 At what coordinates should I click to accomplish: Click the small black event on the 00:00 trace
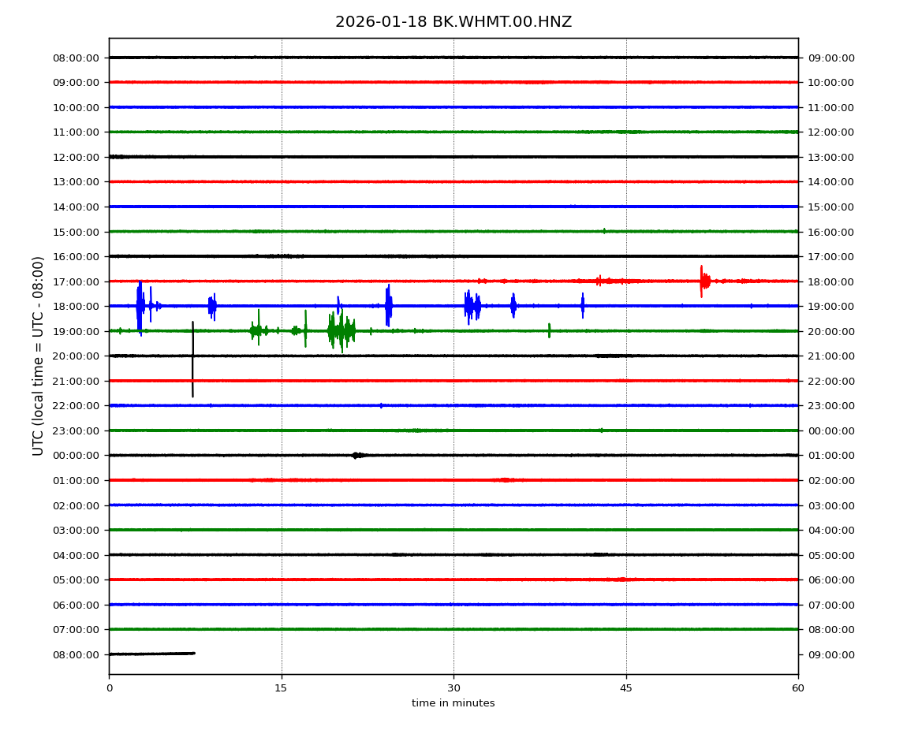(x=356, y=455)
